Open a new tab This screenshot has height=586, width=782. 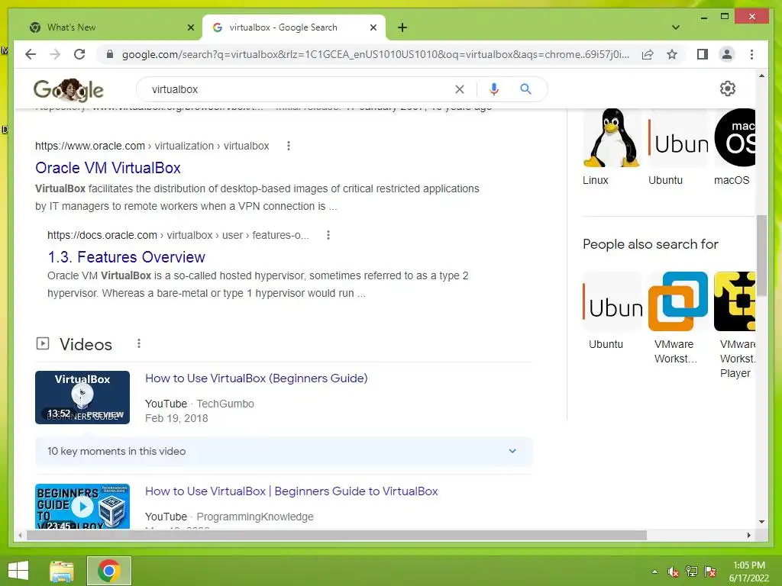pyautogui.click(x=402, y=27)
